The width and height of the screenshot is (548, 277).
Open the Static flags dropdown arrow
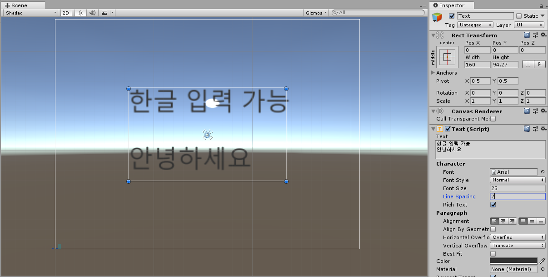click(x=542, y=16)
